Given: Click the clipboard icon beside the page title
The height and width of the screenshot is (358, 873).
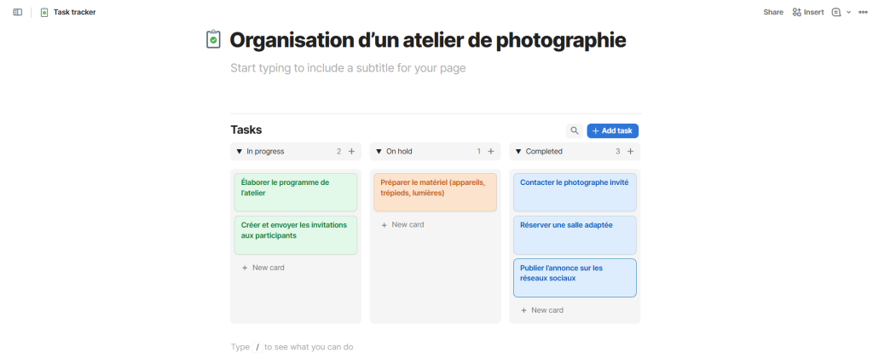Looking at the screenshot, I should pos(213,40).
